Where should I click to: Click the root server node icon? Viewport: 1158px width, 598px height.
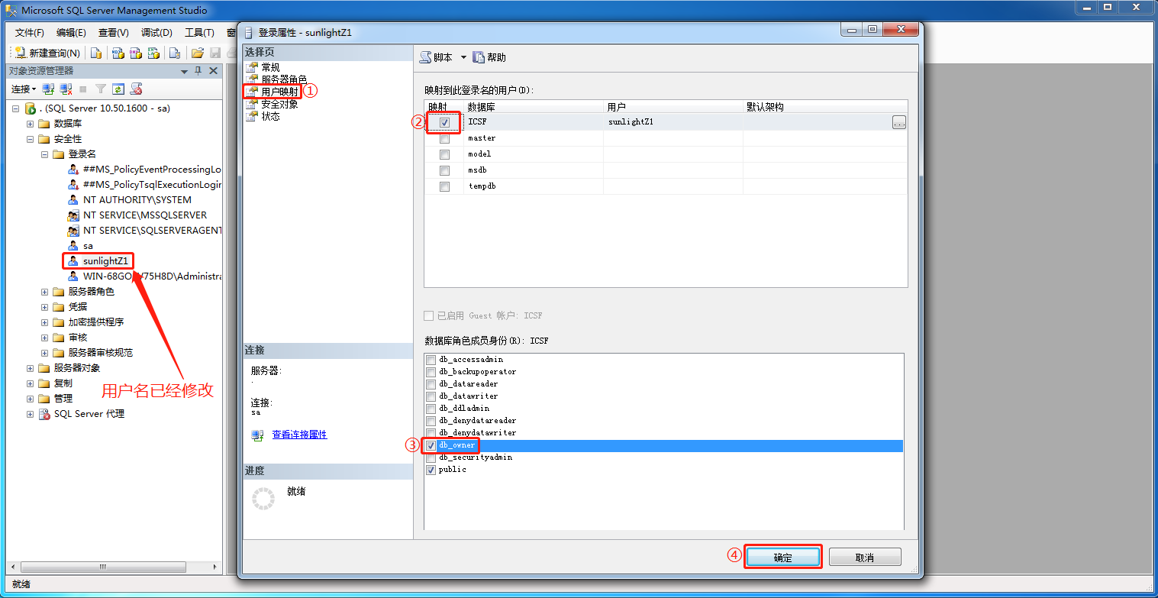[x=31, y=108]
